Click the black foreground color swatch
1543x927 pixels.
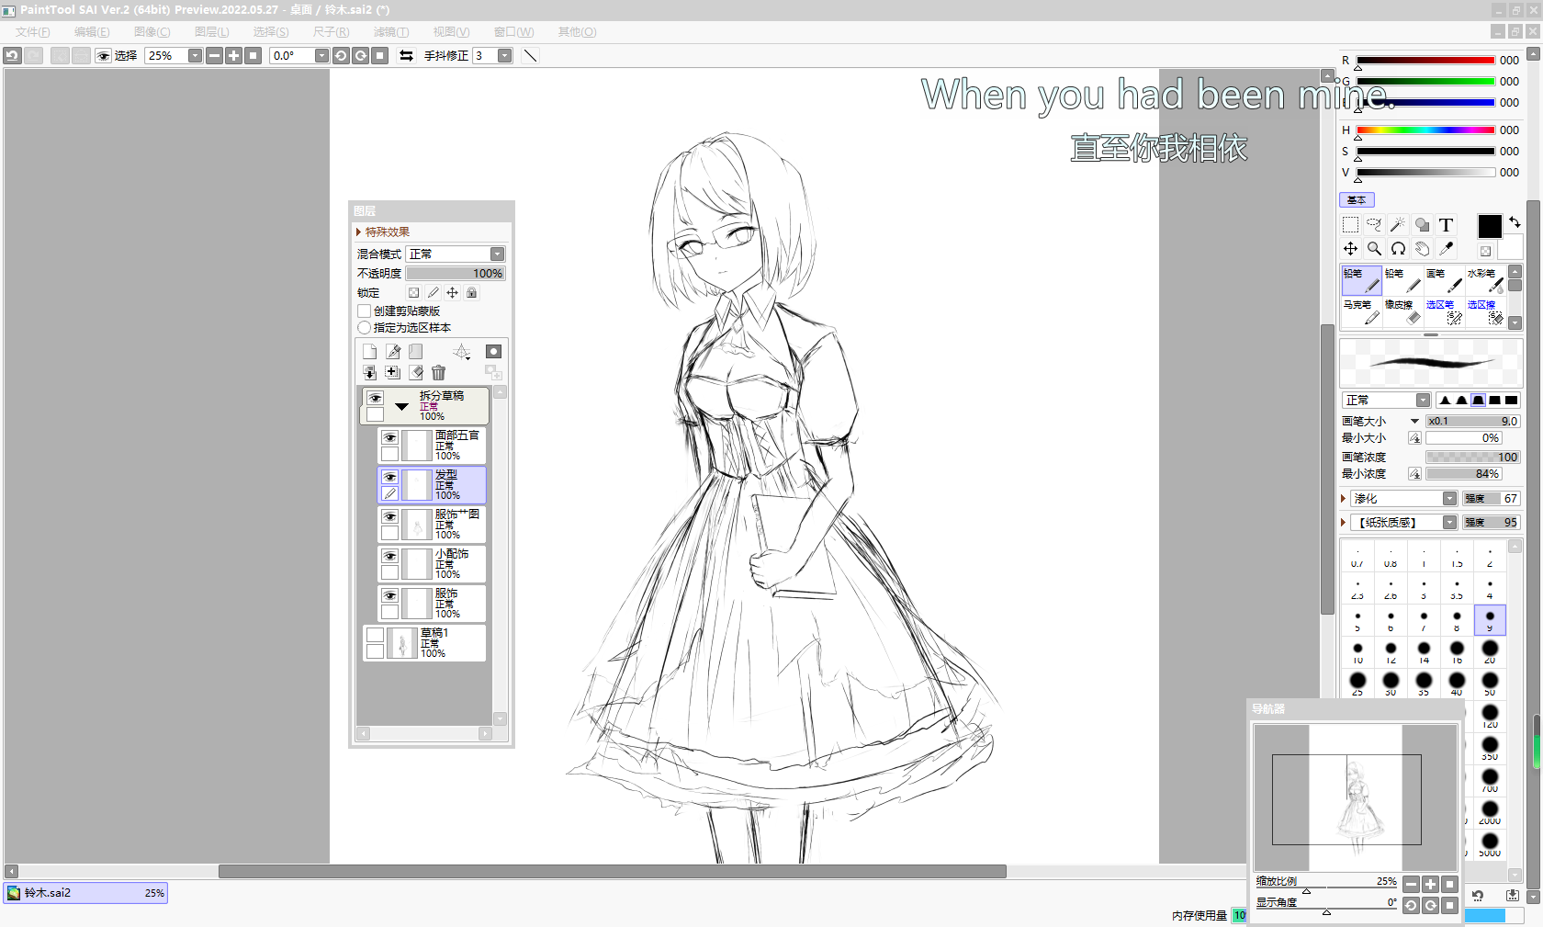coord(1489,226)
